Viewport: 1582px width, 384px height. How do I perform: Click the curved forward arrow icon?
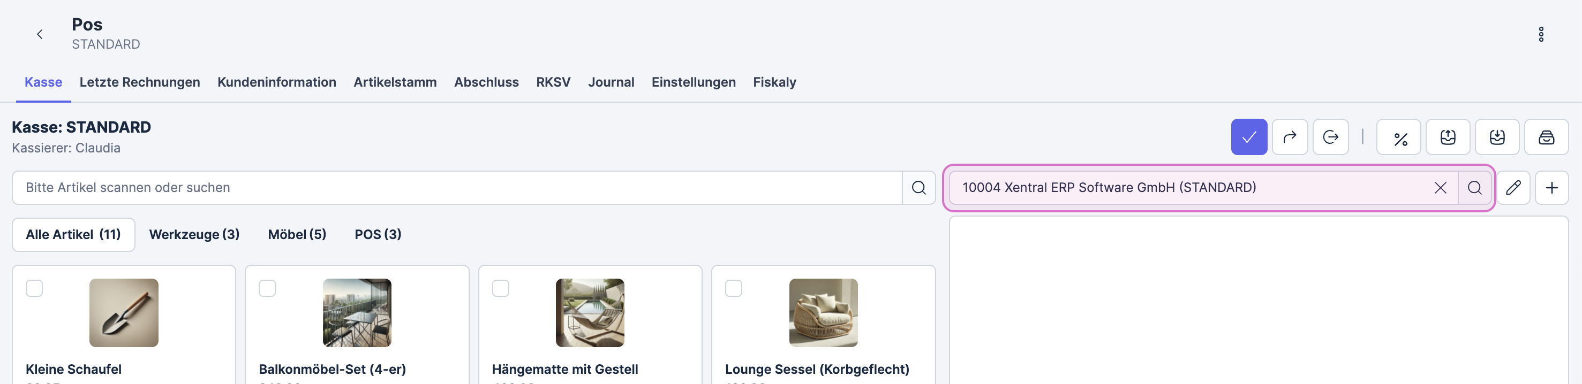click(1290, 137)
